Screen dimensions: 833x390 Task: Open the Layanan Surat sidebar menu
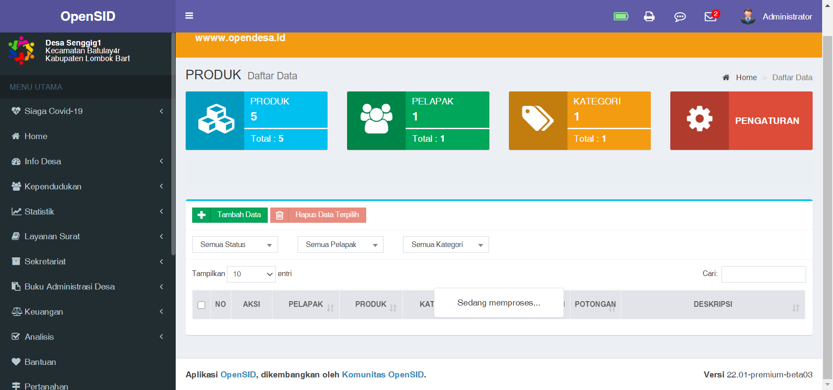pos(87,237)
